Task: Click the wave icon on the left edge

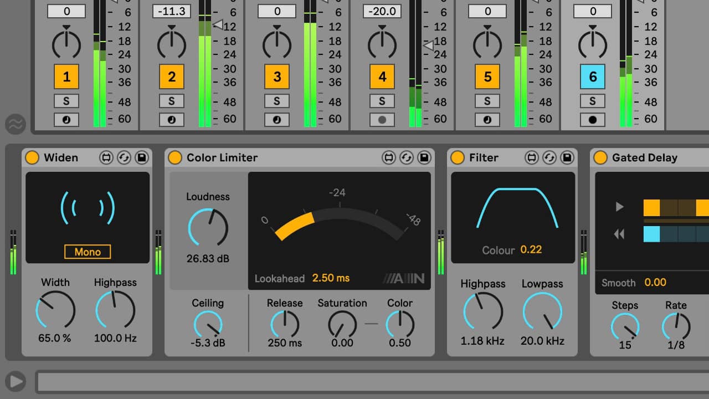Action: tap(16, 125)
